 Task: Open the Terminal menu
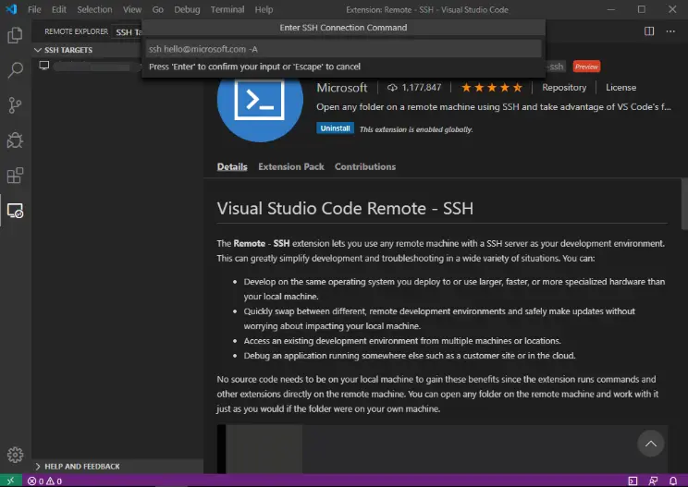(x=227, y=9)
